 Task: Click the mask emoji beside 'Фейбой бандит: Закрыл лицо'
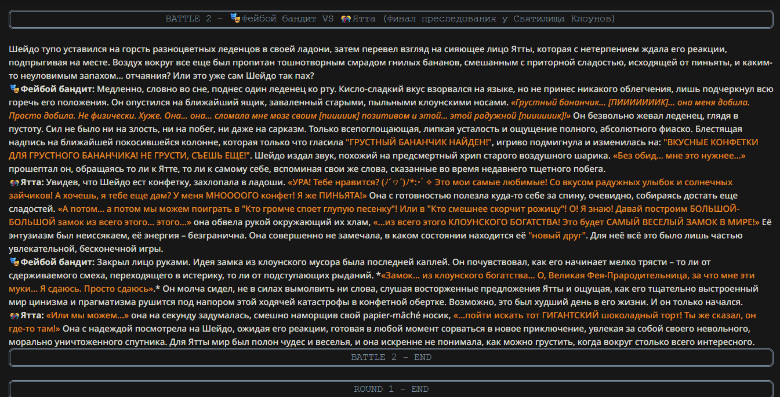click(14, 263)
